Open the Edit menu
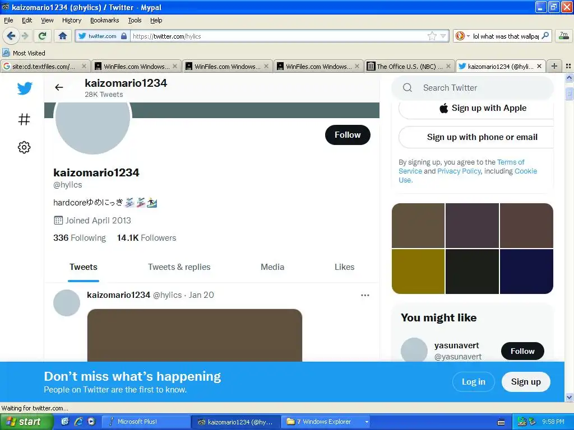Screen dimensions: 574x430 coord(27,20)
